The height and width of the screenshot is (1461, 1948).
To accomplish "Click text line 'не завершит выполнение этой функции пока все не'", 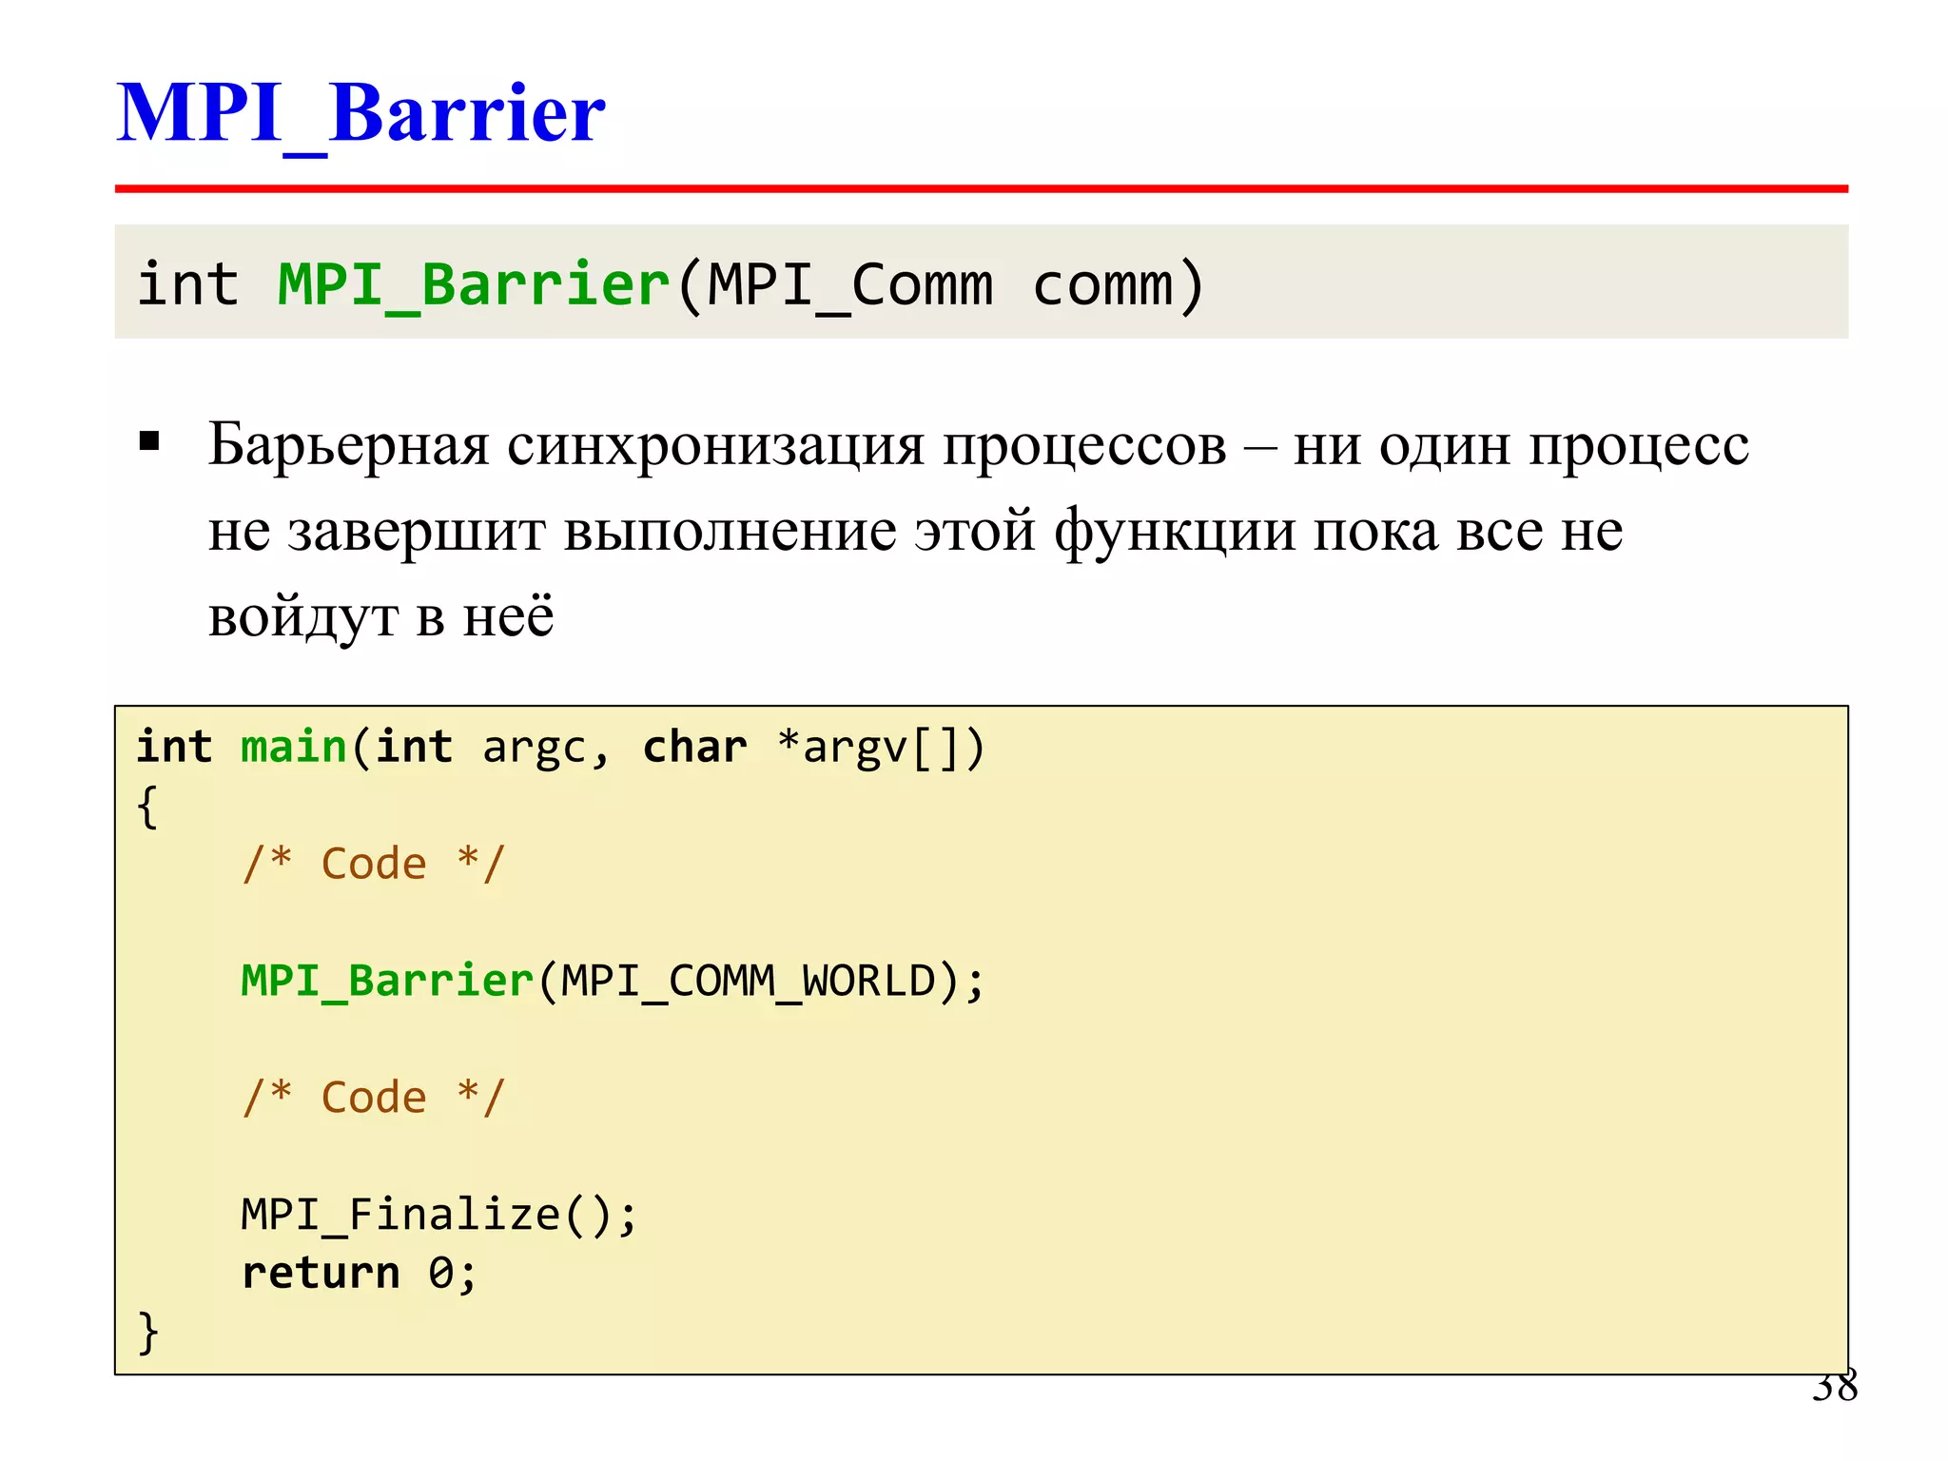I will pyautogui.click(x=916, y=531).
